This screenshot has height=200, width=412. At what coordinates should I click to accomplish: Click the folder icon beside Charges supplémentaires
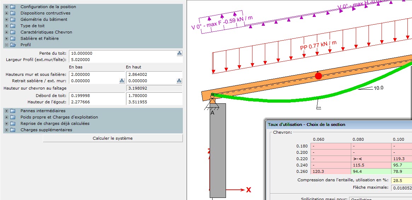(x=13, y=130)
